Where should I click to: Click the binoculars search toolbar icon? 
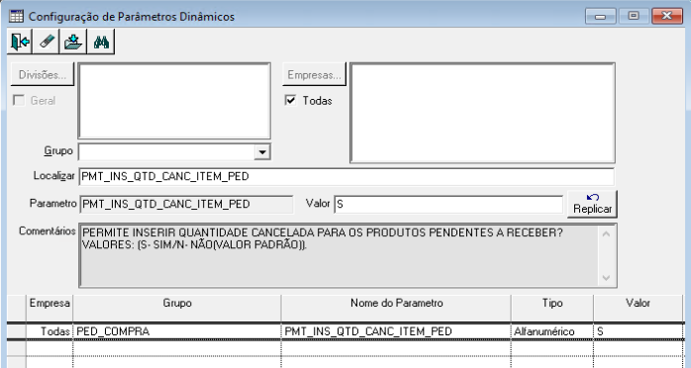coord(101,43)
